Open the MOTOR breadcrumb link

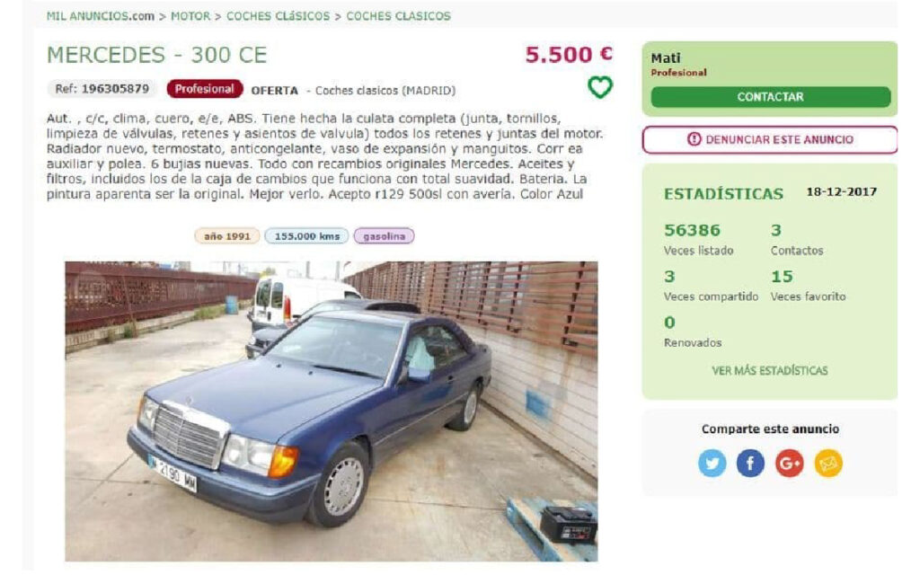coord(190,16)
